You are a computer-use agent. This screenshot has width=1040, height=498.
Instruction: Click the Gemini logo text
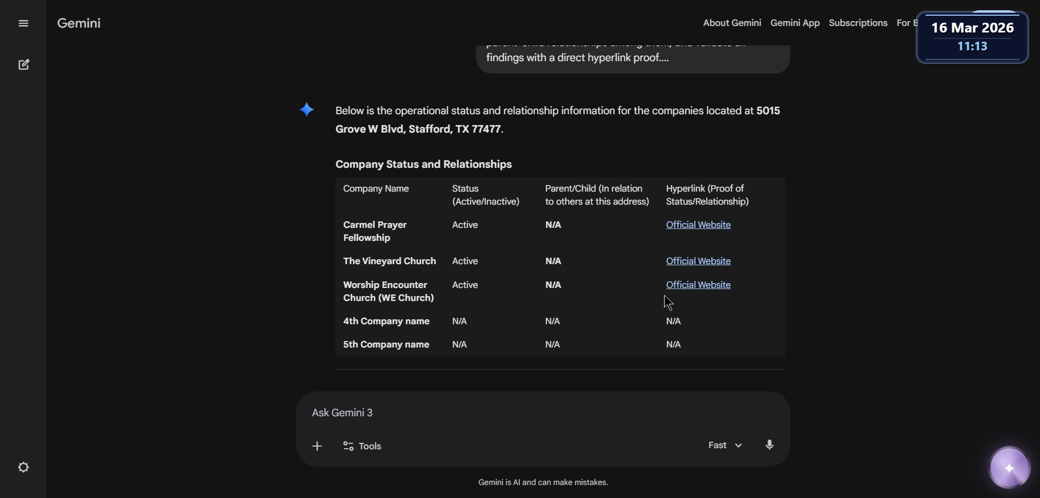pyautogui.click(x=79, y=23)
